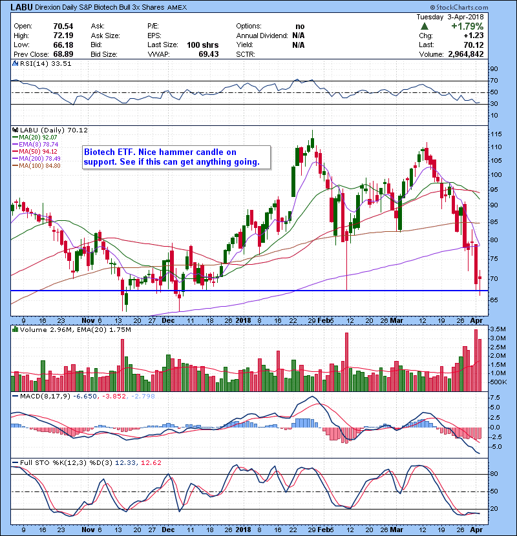This screenshot has width=517, height=536.
Task: Click the 3.5M volume axis label
Action: coord(498,329)
